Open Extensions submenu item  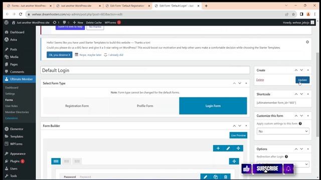point(12,118)
